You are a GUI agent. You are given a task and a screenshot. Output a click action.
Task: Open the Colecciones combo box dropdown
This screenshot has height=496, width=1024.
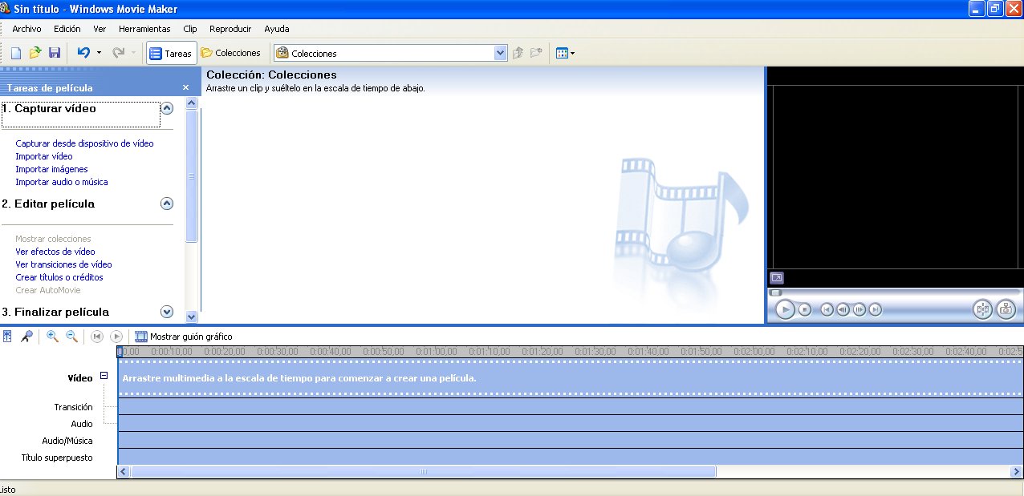(x=501, y=54)
